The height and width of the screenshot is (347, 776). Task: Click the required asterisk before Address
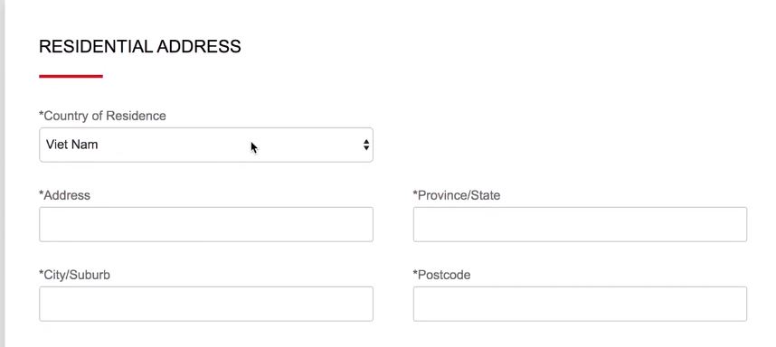[42, 193]
